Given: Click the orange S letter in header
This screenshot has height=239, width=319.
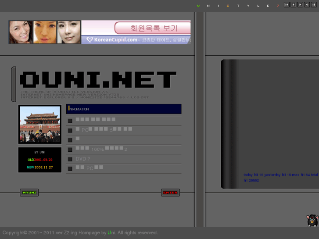Looking at the screenshot, I should pyautogui.click(x=228, y=6).
